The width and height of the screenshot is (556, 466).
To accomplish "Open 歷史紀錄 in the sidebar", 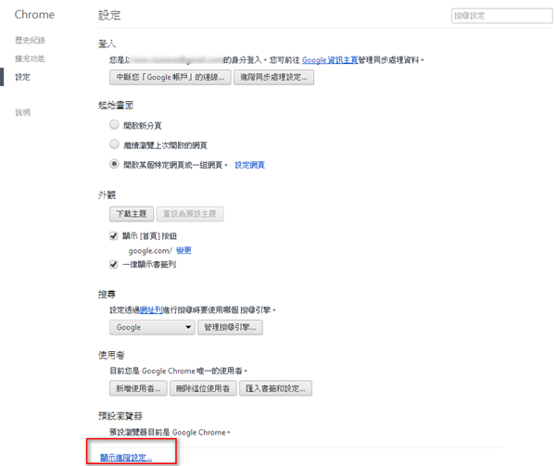I will 31,40.
